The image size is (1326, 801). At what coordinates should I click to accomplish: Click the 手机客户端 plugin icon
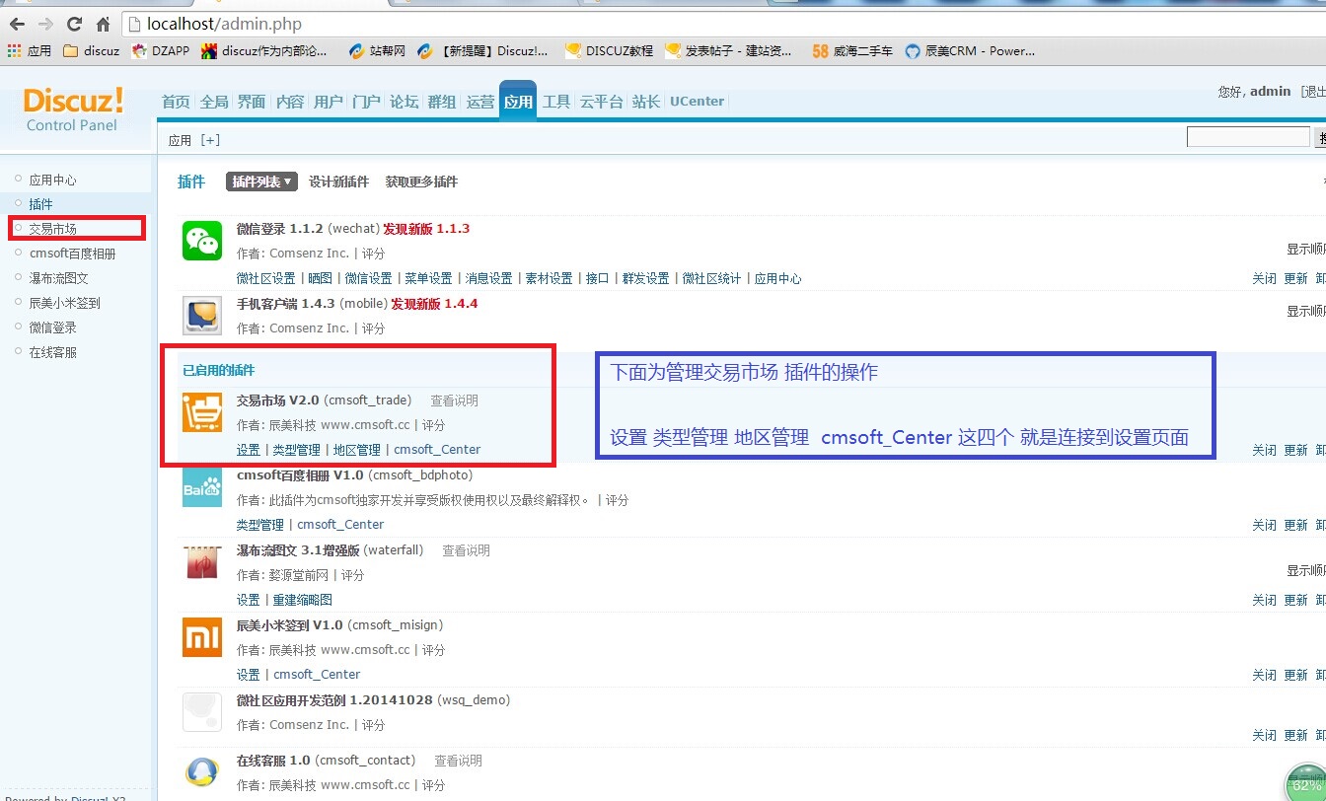point(202,316)
